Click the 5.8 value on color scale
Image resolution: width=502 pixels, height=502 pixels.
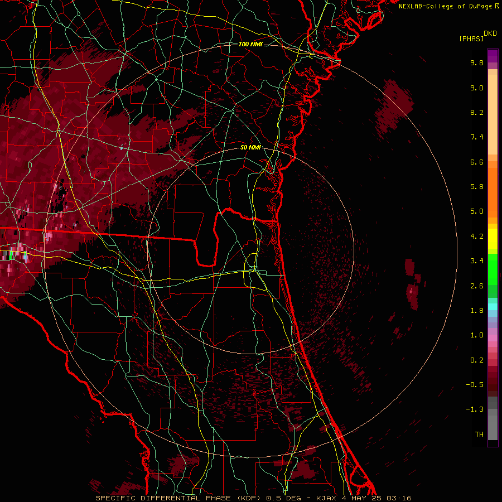click(x=477, y=187)
